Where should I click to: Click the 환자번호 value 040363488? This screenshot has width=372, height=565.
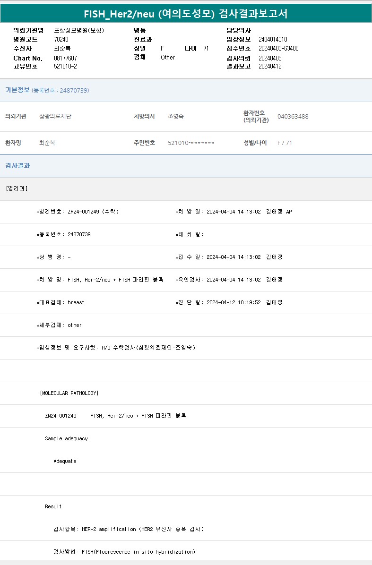coord(293,117)
